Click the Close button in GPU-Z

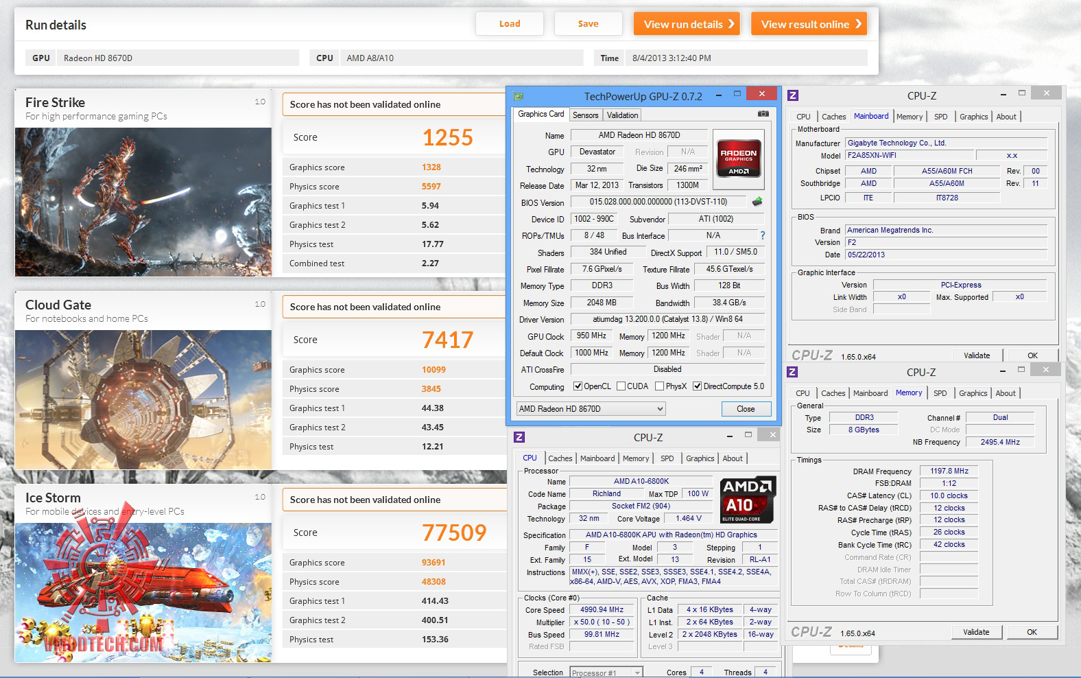click(746, 409)
